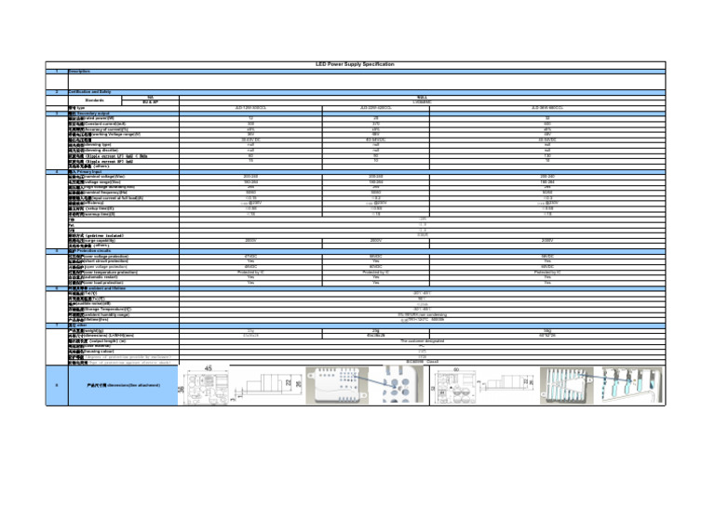Click the 'dimensions(See attachment)' blue cell
This screenshot has height=505, width=715.
(123, 385)
